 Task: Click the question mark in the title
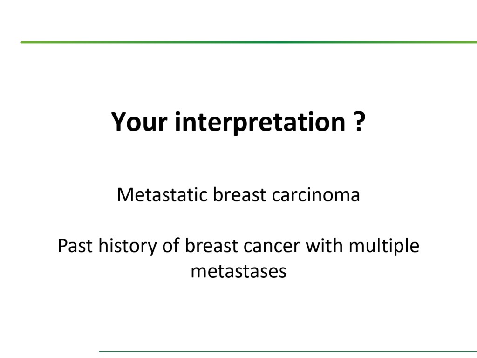[x=358, y=122]
